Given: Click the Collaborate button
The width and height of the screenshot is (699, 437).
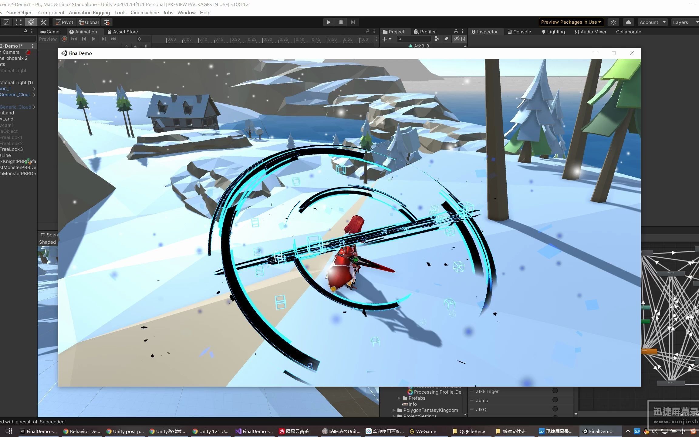Looking at the screenshot, I should coord(628,32).
